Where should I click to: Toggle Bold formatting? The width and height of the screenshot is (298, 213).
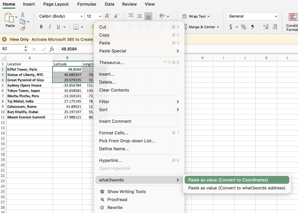click(x=41, y=27)
